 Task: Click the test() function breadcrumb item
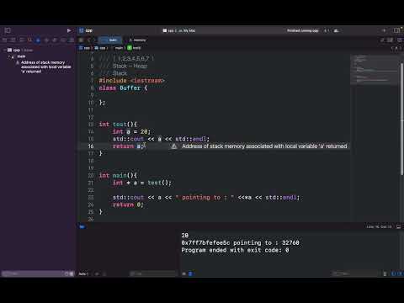click(134, 48)
